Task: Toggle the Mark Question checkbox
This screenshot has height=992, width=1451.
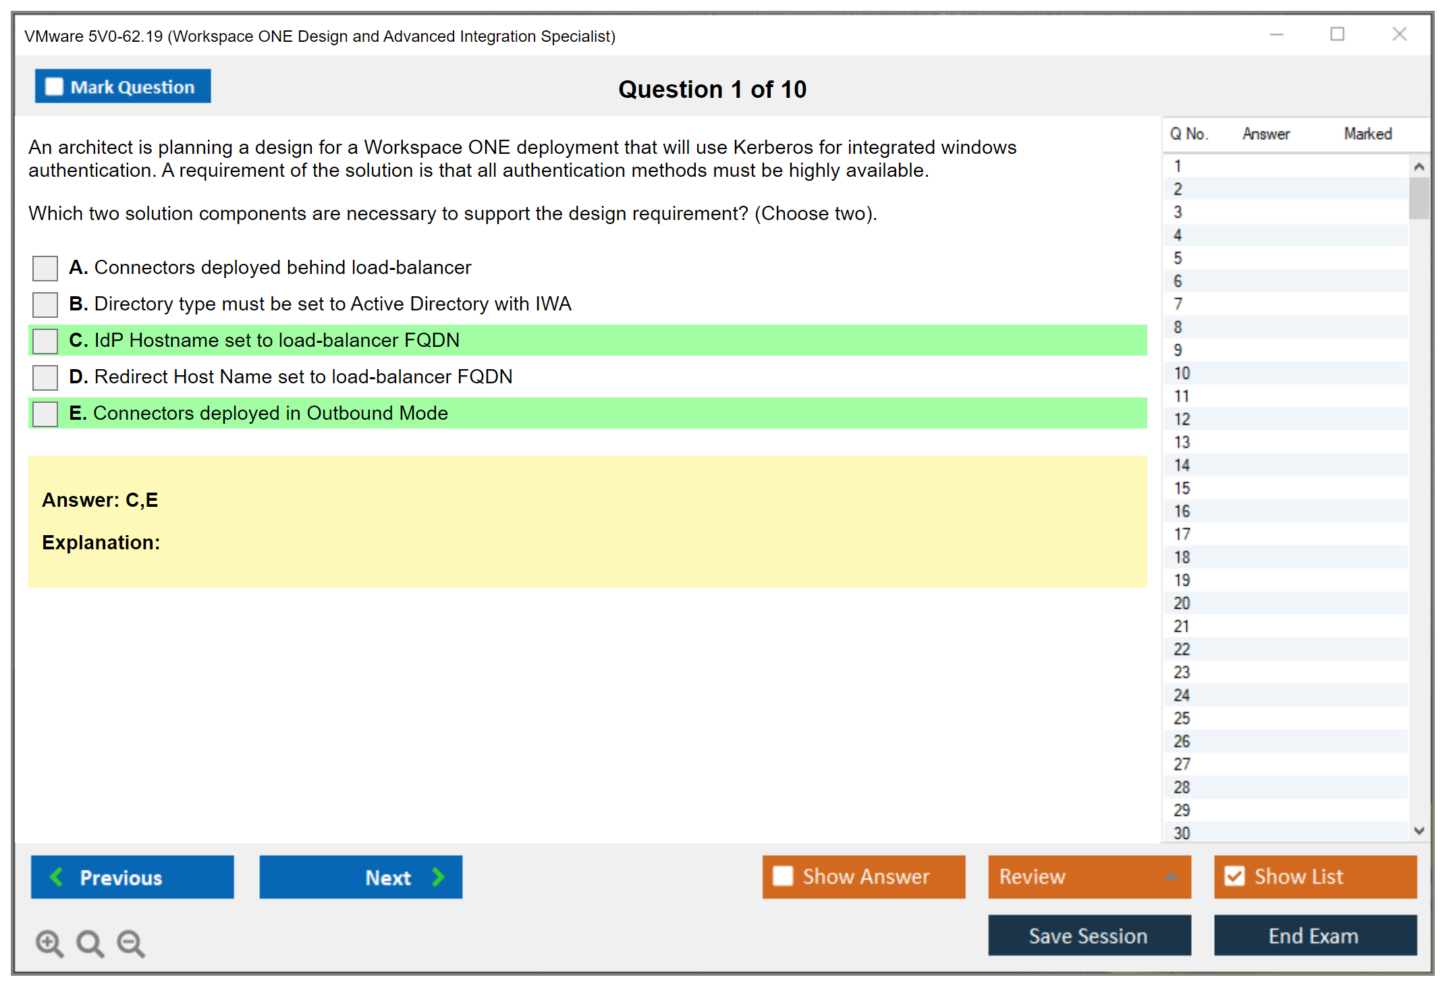Action: pyautogui.click(x=54, y=86)
